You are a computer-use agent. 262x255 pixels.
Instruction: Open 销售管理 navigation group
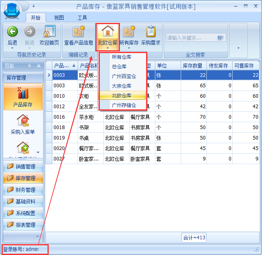point(25,167)
